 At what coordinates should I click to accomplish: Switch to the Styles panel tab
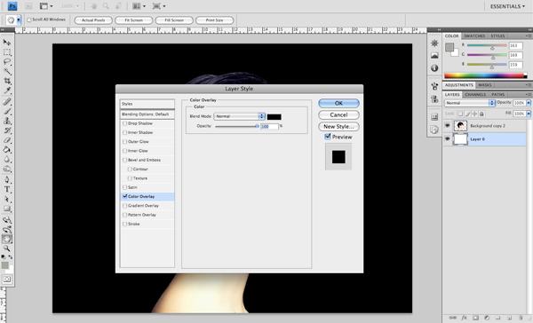tap(497, 35)
